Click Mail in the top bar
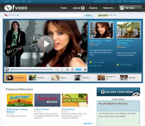Viewport: 145px width, 126px height. pos(23,1)
